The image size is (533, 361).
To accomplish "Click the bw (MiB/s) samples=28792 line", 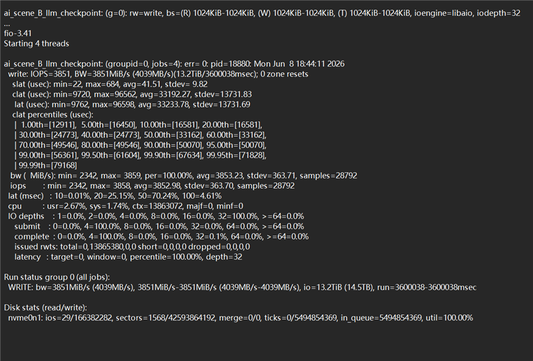I will (x=184, y=175).
